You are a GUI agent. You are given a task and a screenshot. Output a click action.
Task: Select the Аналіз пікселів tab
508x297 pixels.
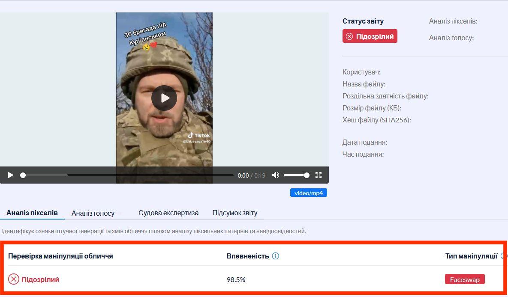[x=32, y=213]
